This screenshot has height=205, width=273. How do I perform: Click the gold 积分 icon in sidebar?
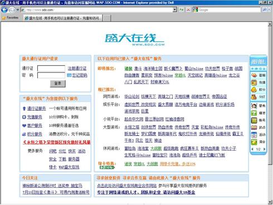[x=254, y=89]
